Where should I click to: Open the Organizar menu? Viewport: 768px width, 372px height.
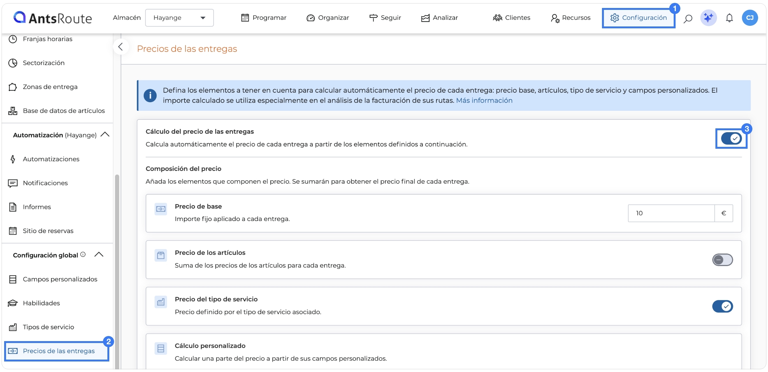(x=328, y=18)
